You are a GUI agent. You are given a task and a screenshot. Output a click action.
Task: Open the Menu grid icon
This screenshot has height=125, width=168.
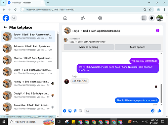(144, 18)
